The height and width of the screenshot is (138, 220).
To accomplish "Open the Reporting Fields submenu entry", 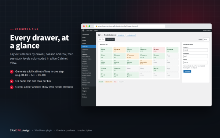I will tap(87, 73).
